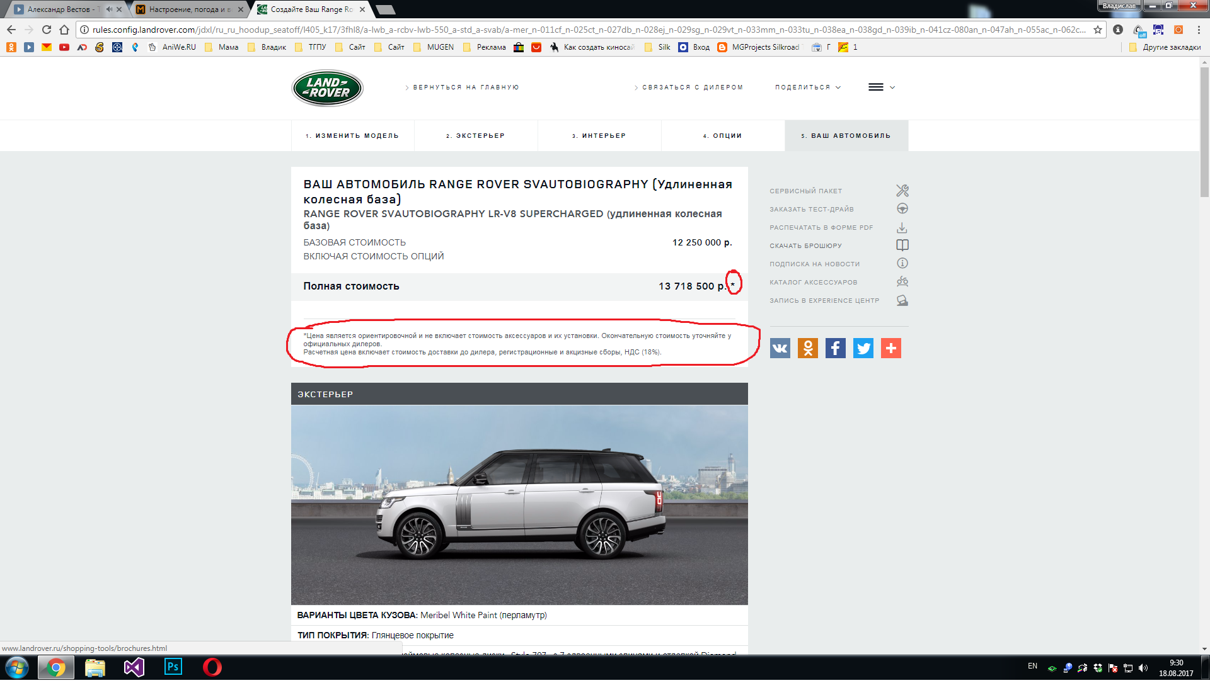This screenshot has height=700, width=1210.
Task: Share via Twitter icon
Action: pos(863,348)
